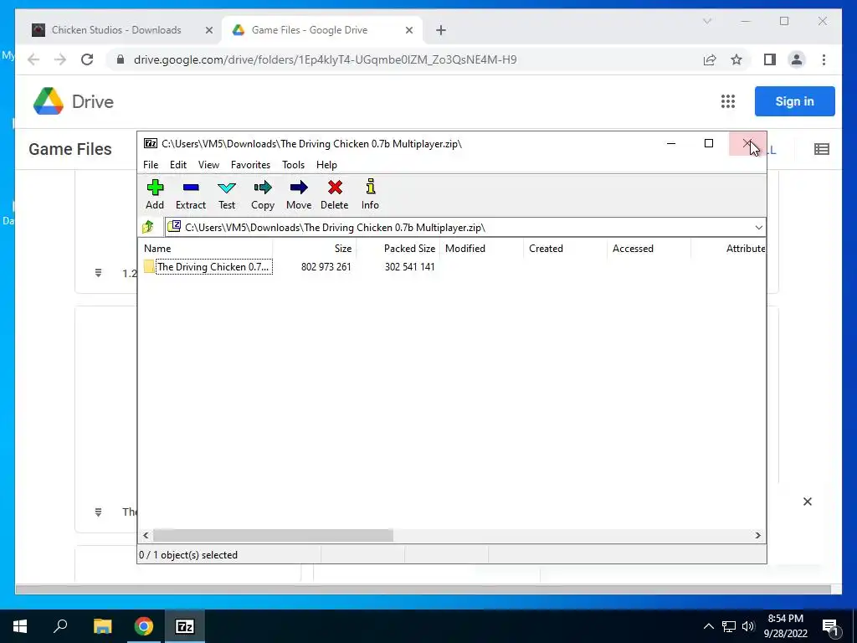The width and height of the screenshot is (857, 643).
Task: Toggle the Chrome side panel icon
Action: (770, 59)
